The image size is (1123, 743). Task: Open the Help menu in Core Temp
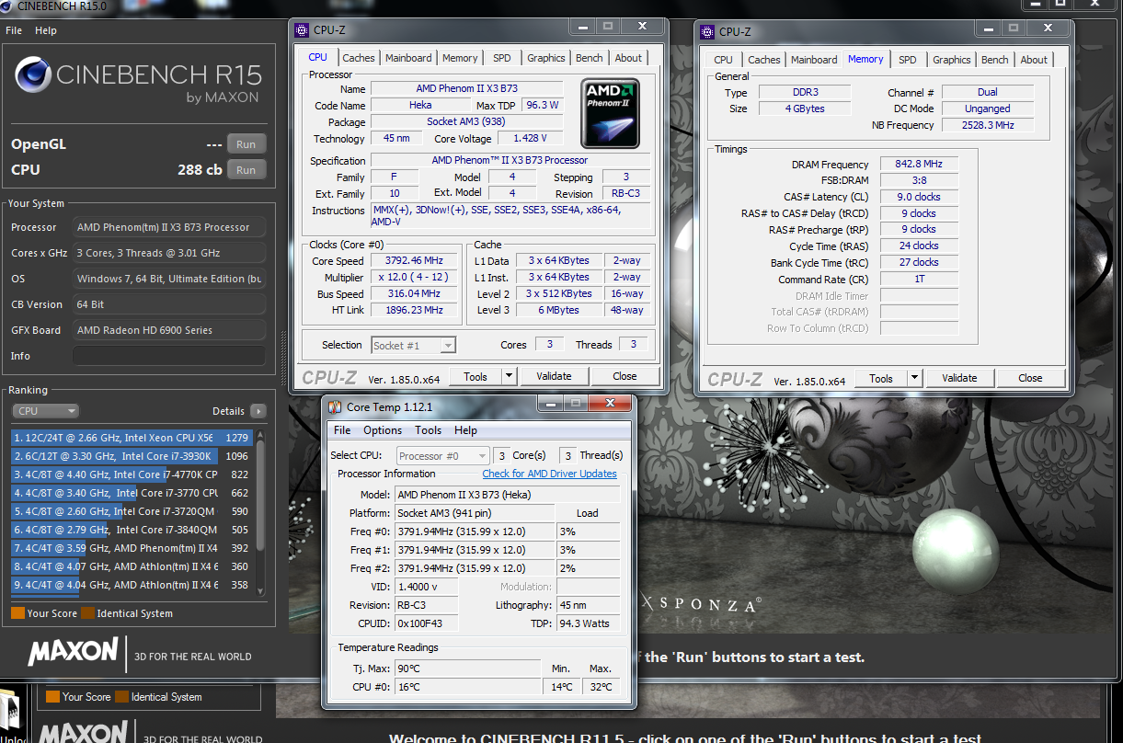tap(466, 430)
